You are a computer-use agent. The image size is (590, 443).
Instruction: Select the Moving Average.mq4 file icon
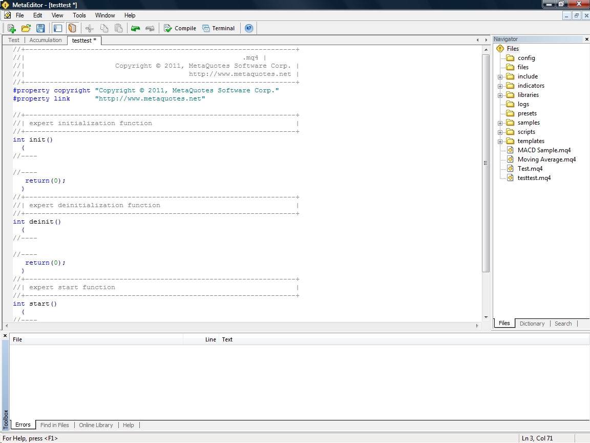click(510, 159)
